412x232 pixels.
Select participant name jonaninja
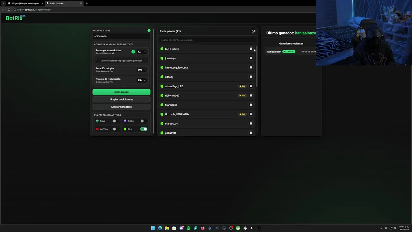tap(170, 58)
